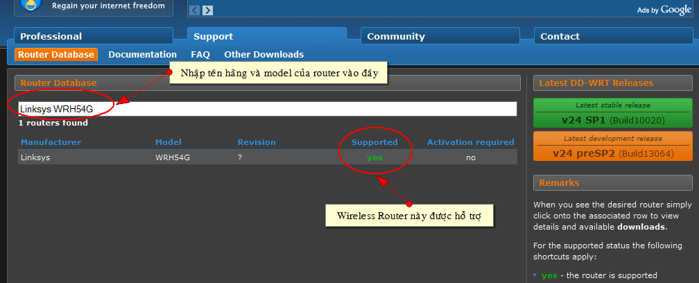Select the Linksys WRH54G result row

point(267,157)
